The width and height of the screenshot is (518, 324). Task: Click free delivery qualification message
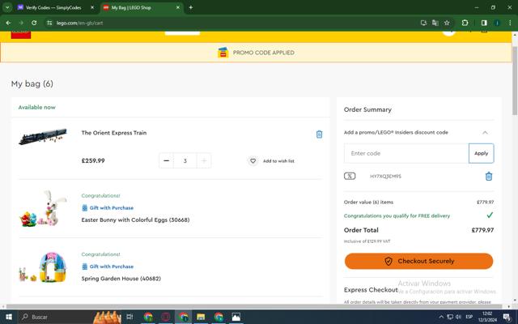(397, 216)
